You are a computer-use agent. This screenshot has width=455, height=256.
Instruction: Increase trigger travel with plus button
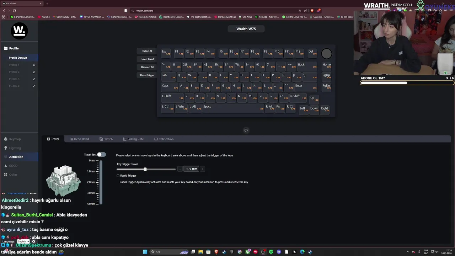(202, 169)
